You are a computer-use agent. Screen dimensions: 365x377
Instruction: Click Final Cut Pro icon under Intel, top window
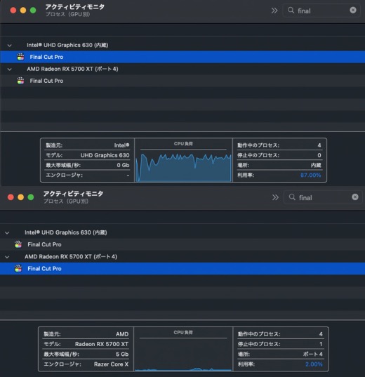20,57
